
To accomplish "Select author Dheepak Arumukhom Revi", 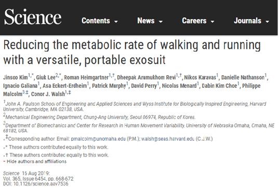I will pyautogui.click(x=147, y=77).
